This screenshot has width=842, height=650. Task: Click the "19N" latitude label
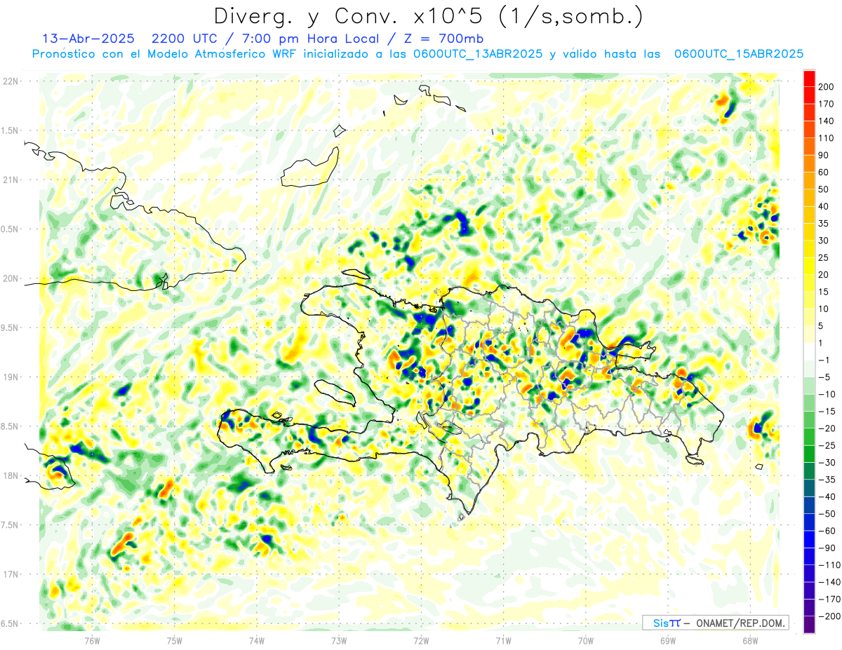click(x=10, y=377)
